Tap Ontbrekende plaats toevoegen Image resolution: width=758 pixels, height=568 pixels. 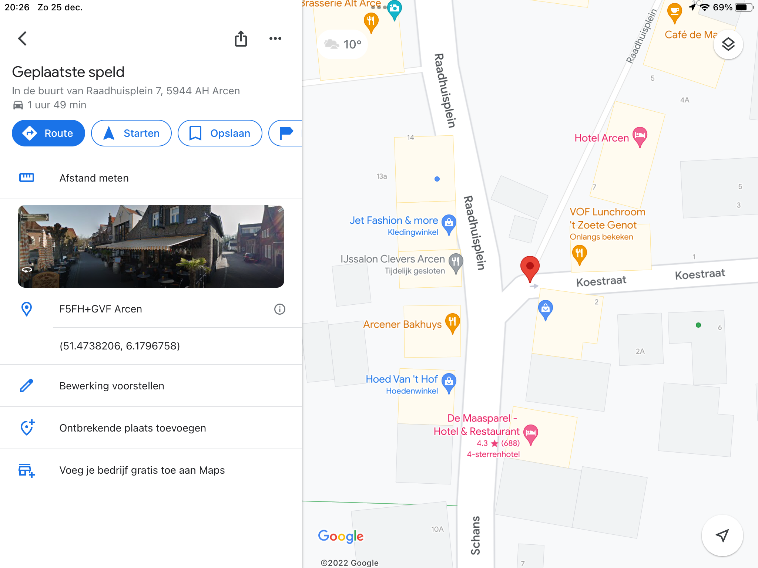click(151, 428)
